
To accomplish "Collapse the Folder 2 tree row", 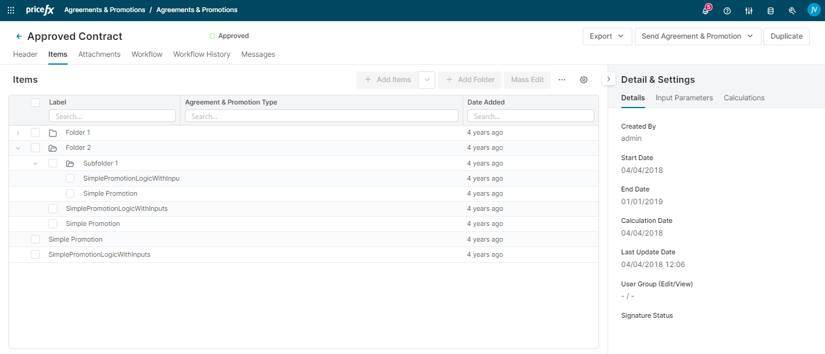I will [18, 147].
